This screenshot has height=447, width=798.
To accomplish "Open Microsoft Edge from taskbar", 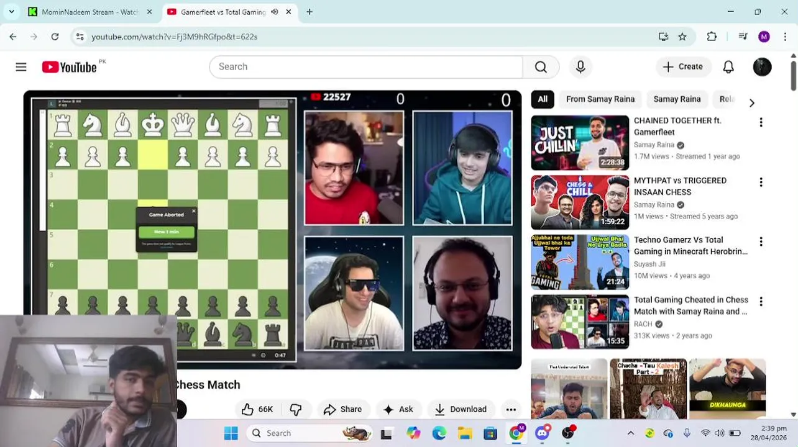I will (x=439, y=433).
